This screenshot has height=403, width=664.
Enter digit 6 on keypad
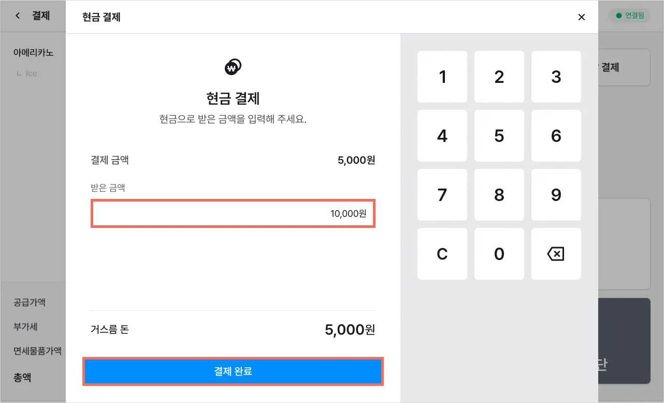(x=556, y=136)
